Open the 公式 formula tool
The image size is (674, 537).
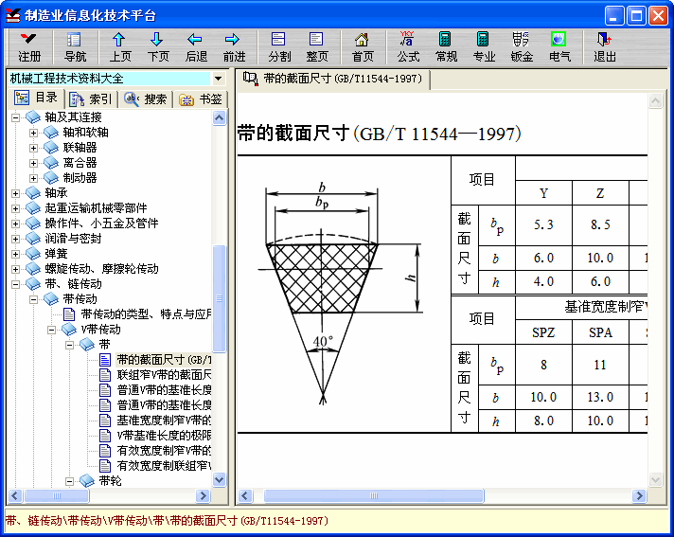[408, 46]
